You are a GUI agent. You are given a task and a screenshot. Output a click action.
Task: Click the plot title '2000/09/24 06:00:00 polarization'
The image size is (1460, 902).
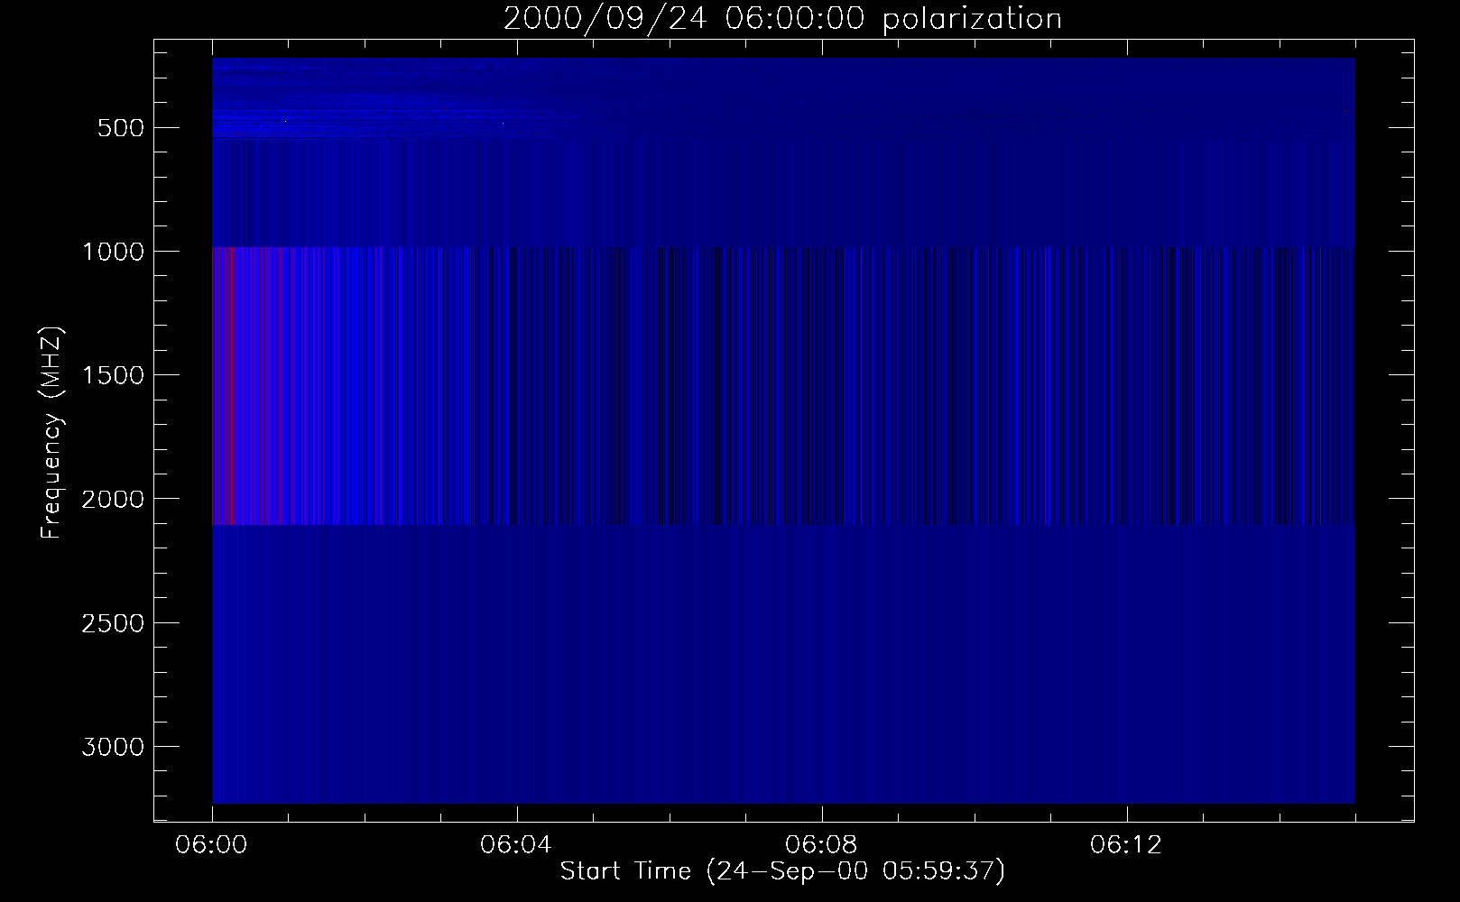[x=782, y=19]
